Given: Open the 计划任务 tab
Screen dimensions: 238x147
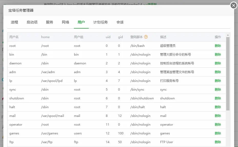Looking at the screenshot, I should coord(101,22).
